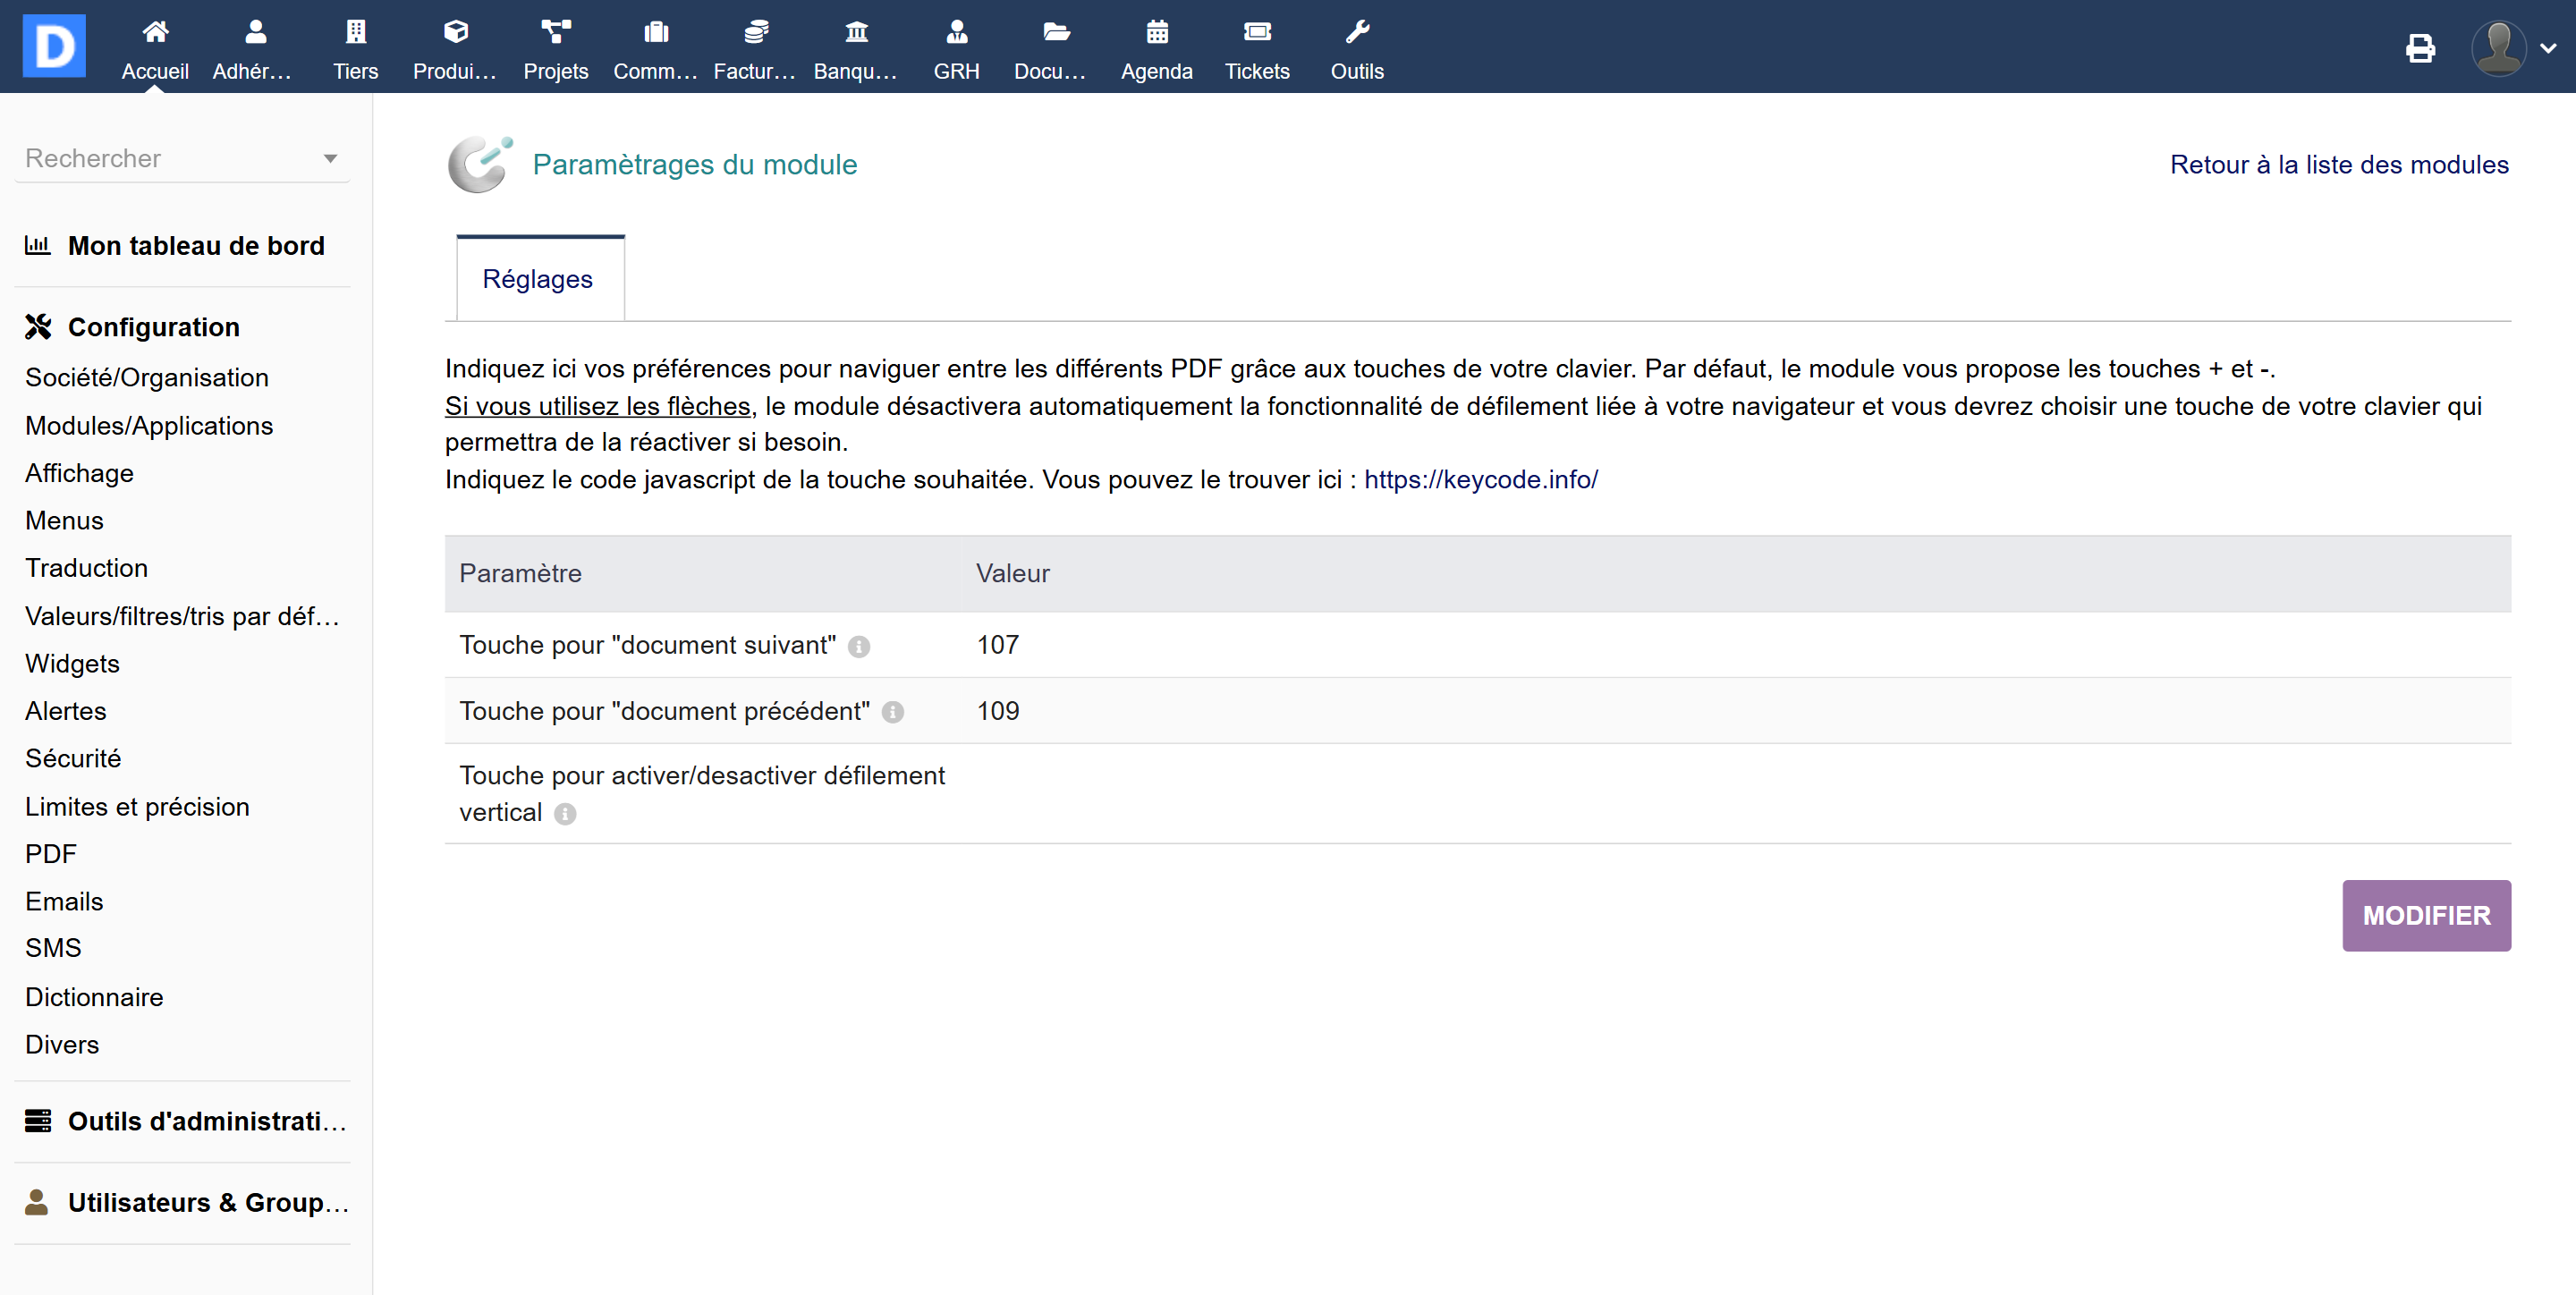
Task: Open the https://keycode.info/ link
Action: (x=1480, y=479)
